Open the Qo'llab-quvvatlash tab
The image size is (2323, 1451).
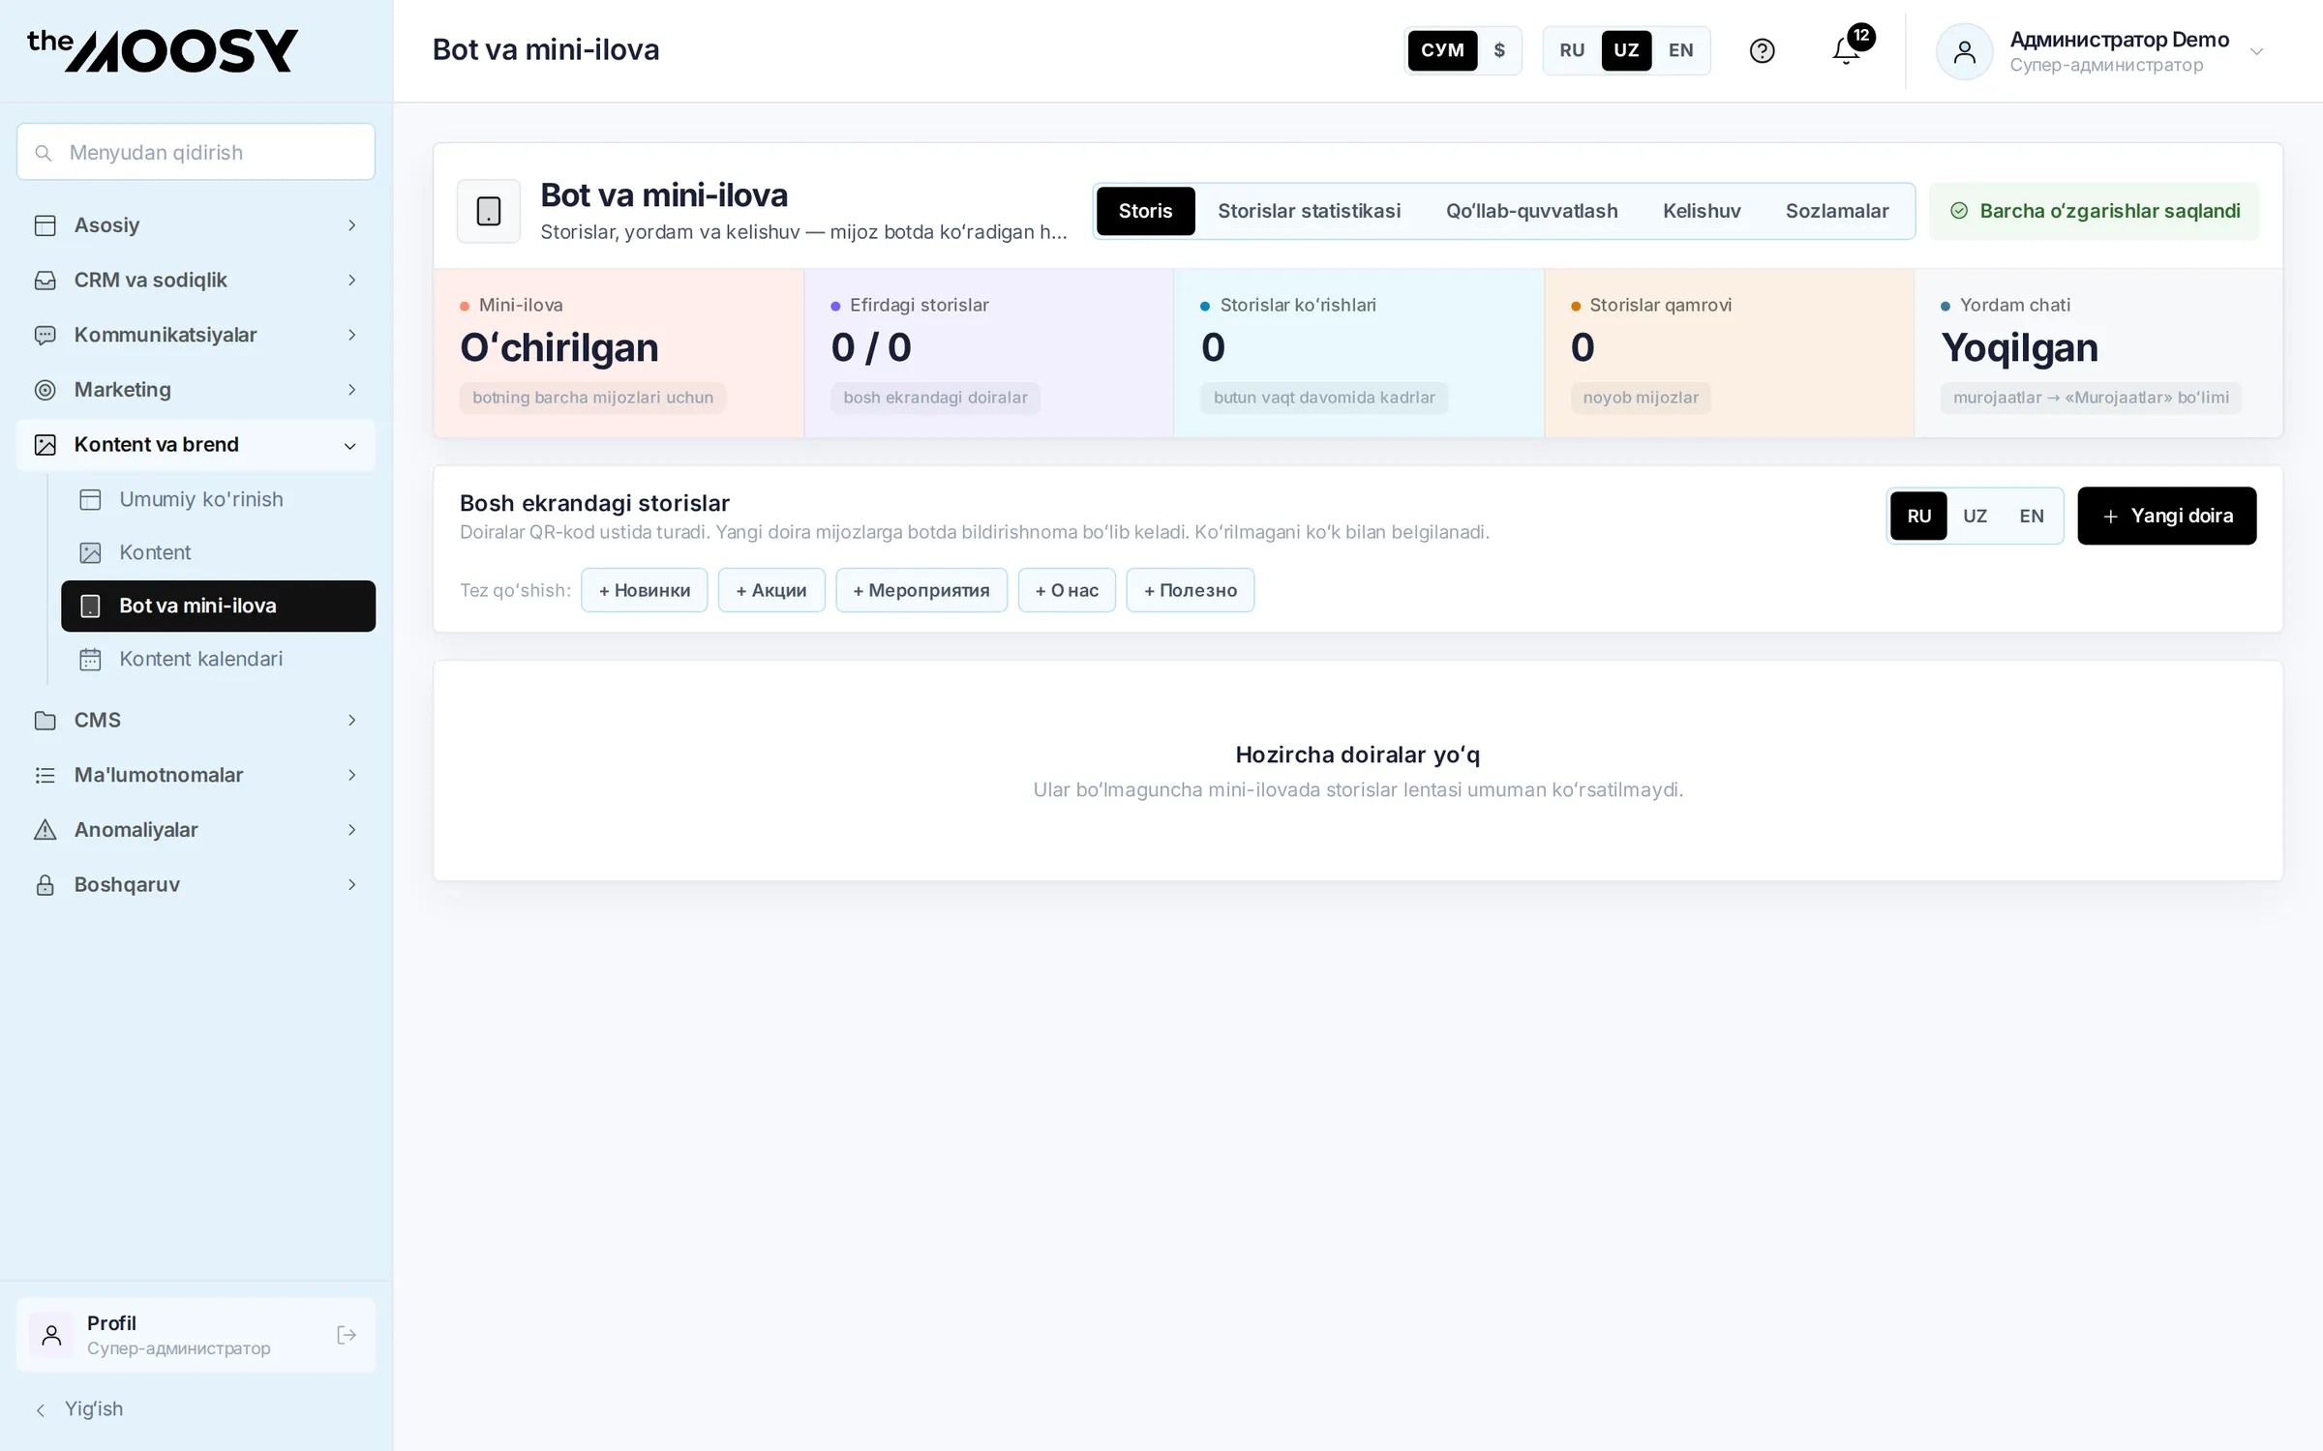point(1531,211)
